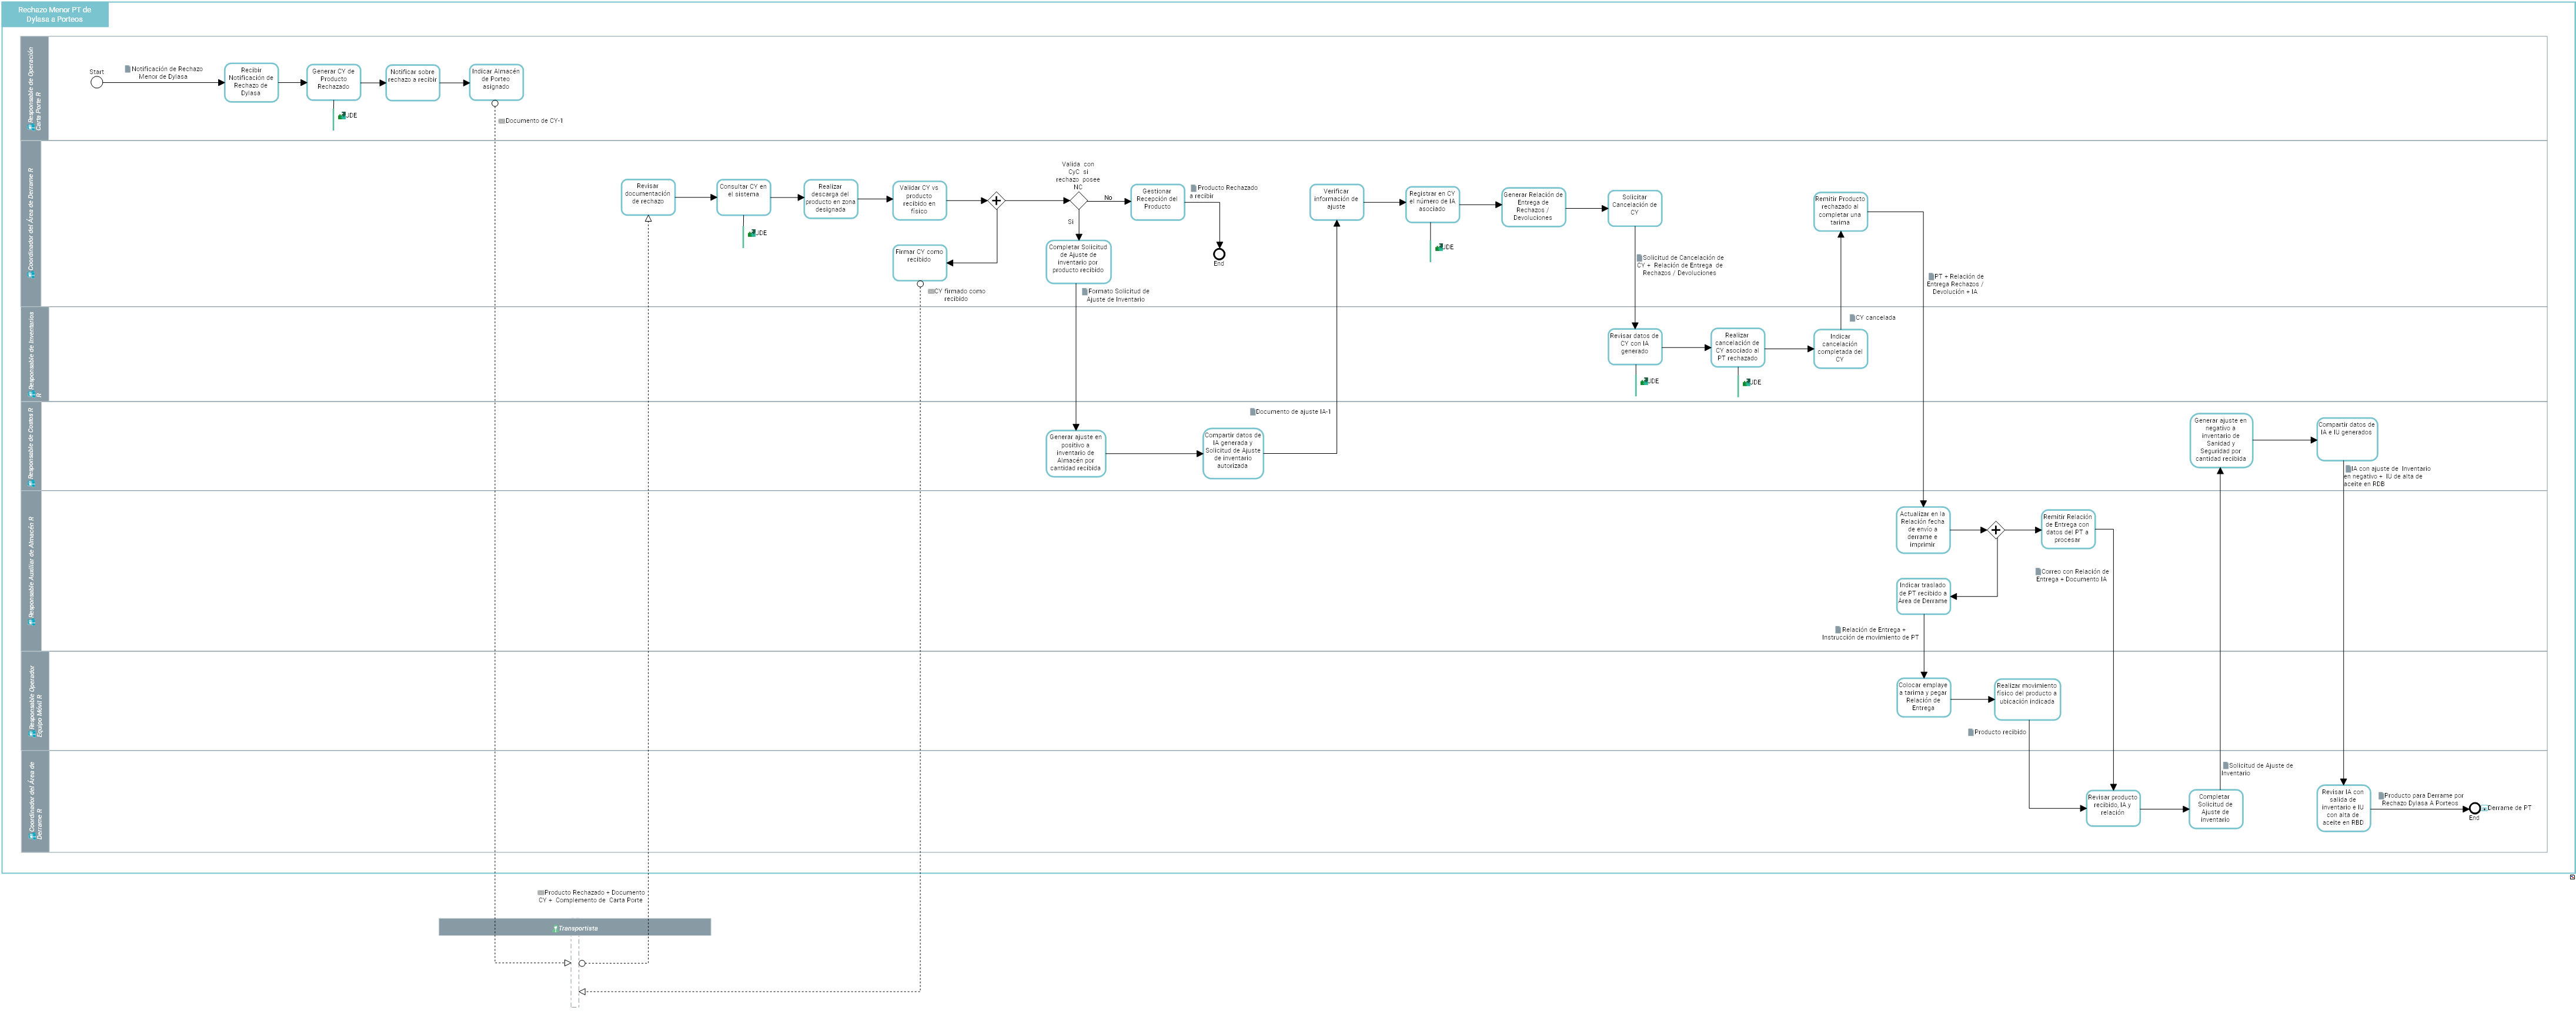Select parallel gateway after Actualizar en la Relación
The image size is (2576, 1014).
coord(1996,530)
